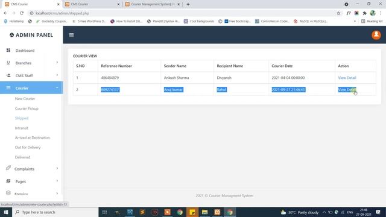Open the notifications icon in system tray
386x217 pixels.
coord(378,212)
